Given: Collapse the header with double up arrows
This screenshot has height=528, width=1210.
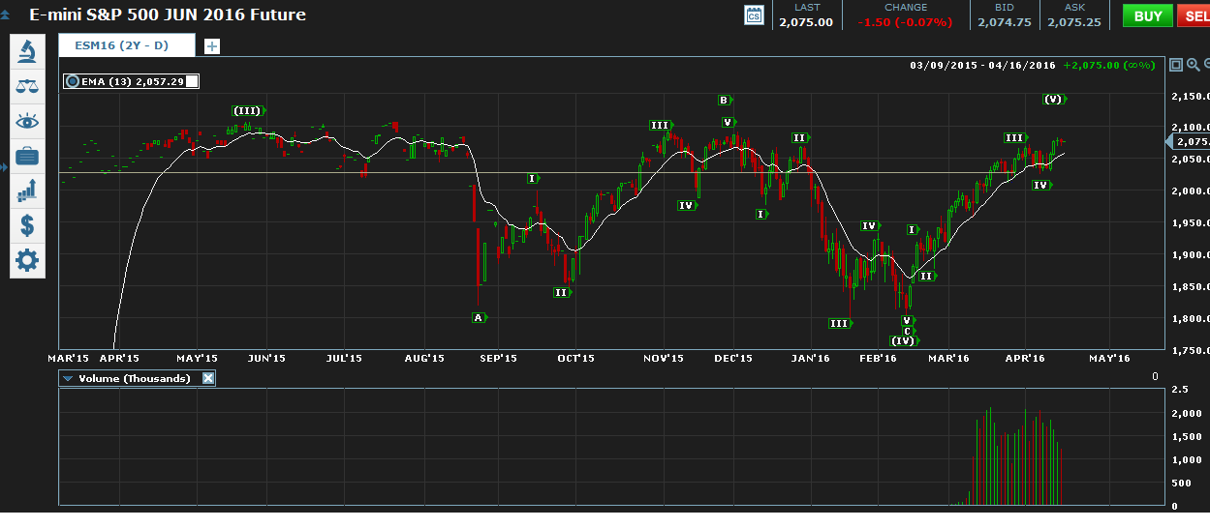Looking at the screenshot, I should click(x=7, y=15).
